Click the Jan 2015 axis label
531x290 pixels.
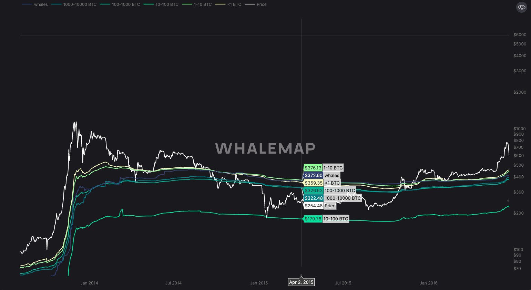(x=259, y=283)
